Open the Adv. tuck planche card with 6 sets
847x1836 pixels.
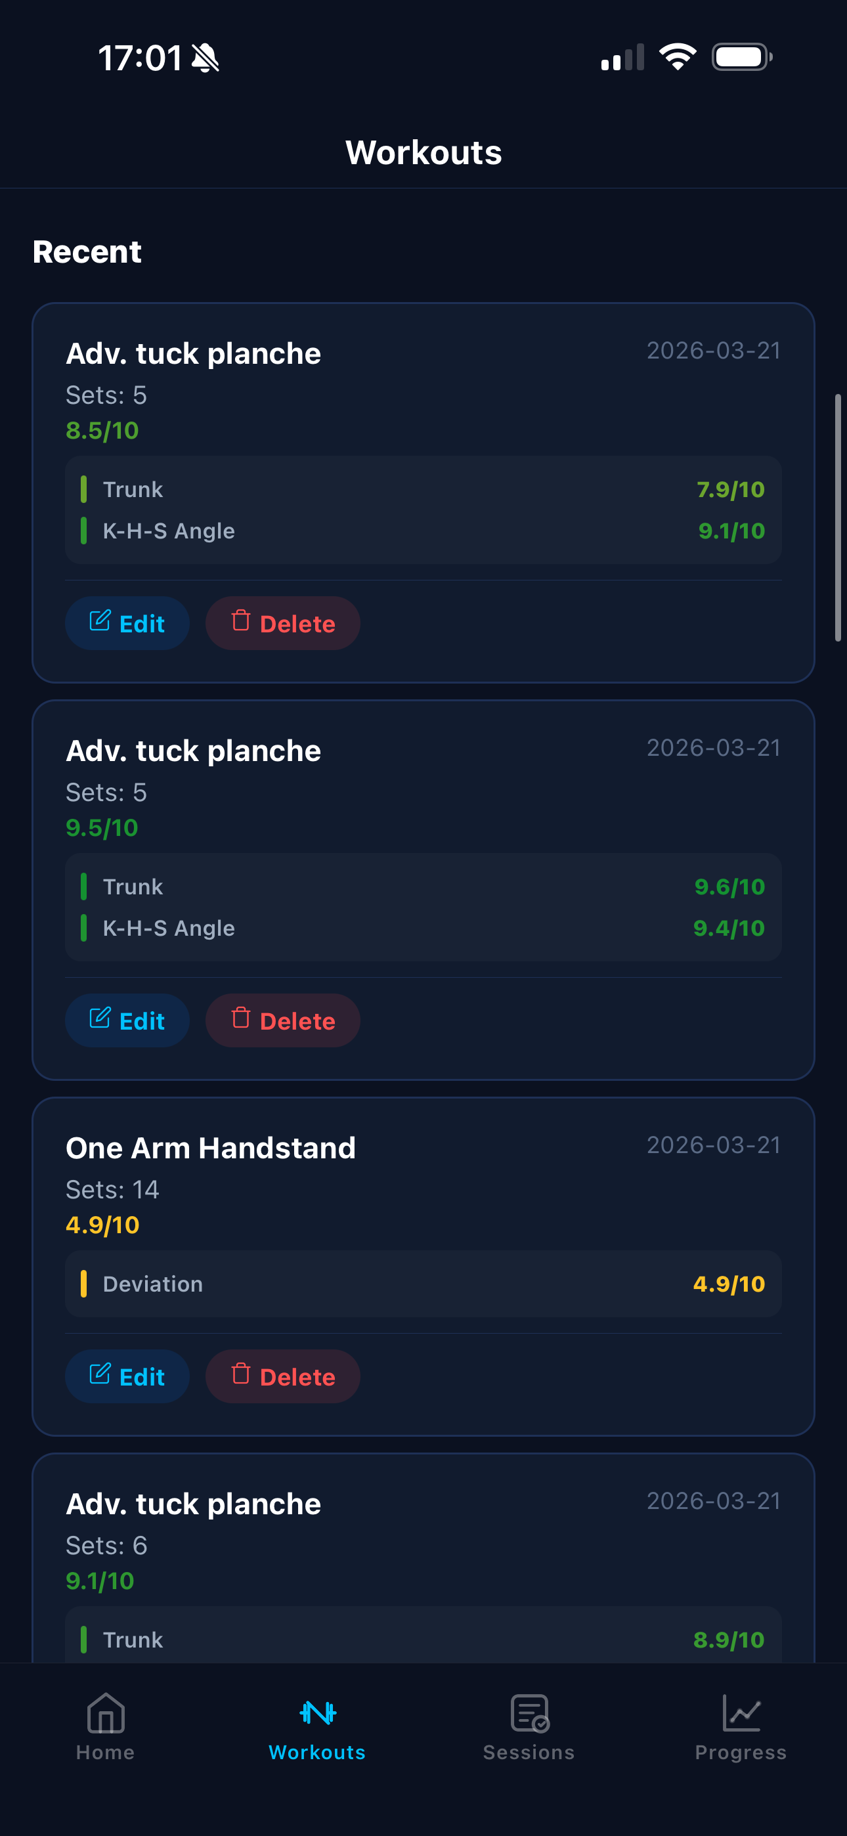pos(193,1504)
